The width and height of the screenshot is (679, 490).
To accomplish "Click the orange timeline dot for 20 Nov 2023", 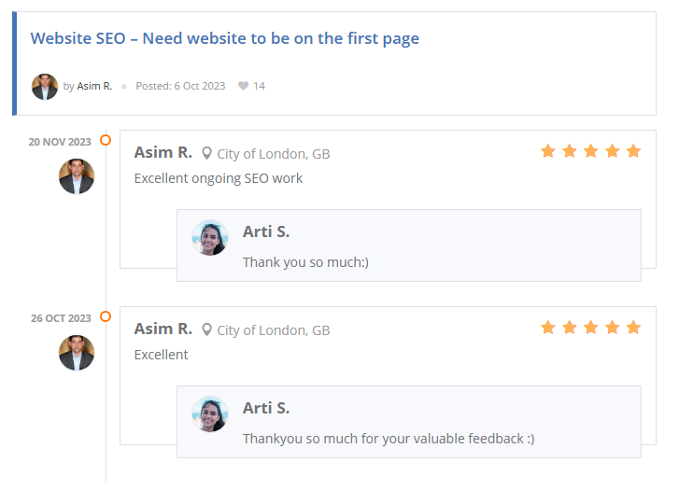I will [106, 140].
